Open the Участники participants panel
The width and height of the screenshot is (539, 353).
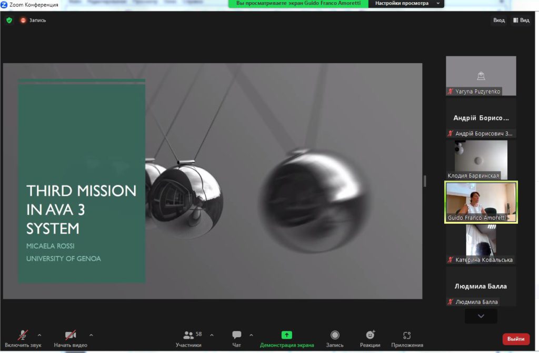188,338
